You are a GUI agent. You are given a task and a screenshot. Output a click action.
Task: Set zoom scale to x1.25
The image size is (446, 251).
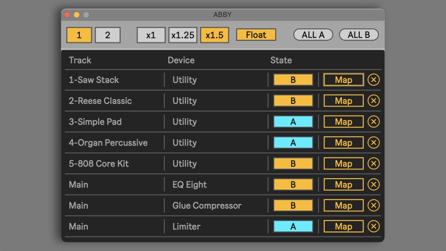(183, 35)
